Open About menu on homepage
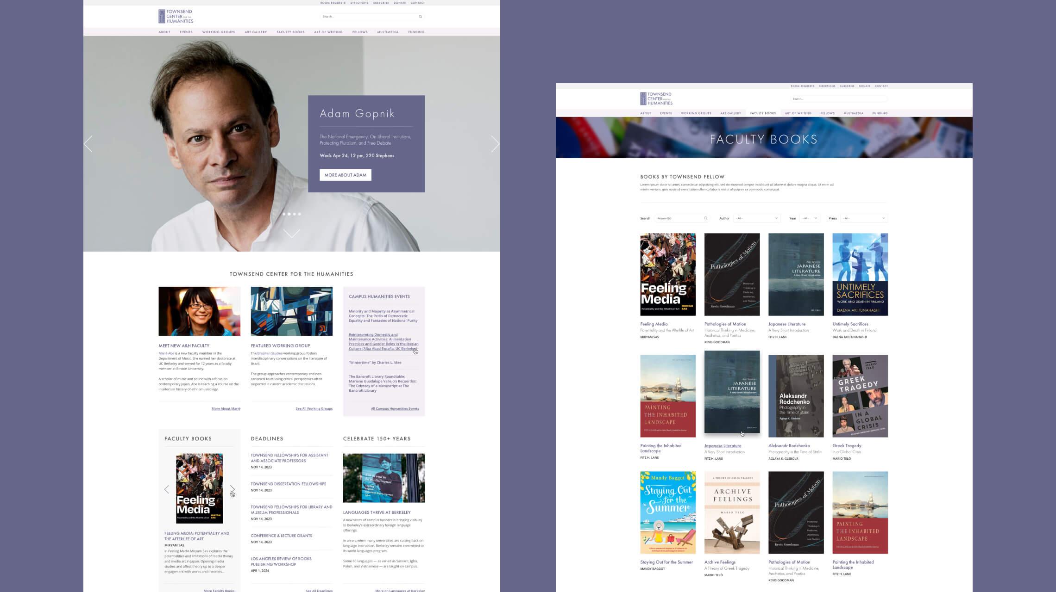This screenshot has height=592, width=1056. [x=164, y=32]
